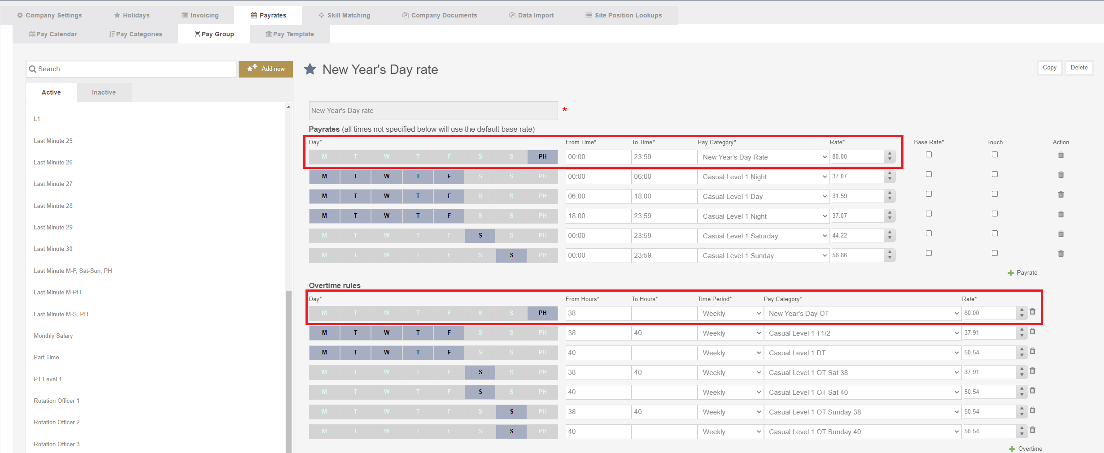
Task: Click the pay group list scrollbar
Action: click(288, 372)
